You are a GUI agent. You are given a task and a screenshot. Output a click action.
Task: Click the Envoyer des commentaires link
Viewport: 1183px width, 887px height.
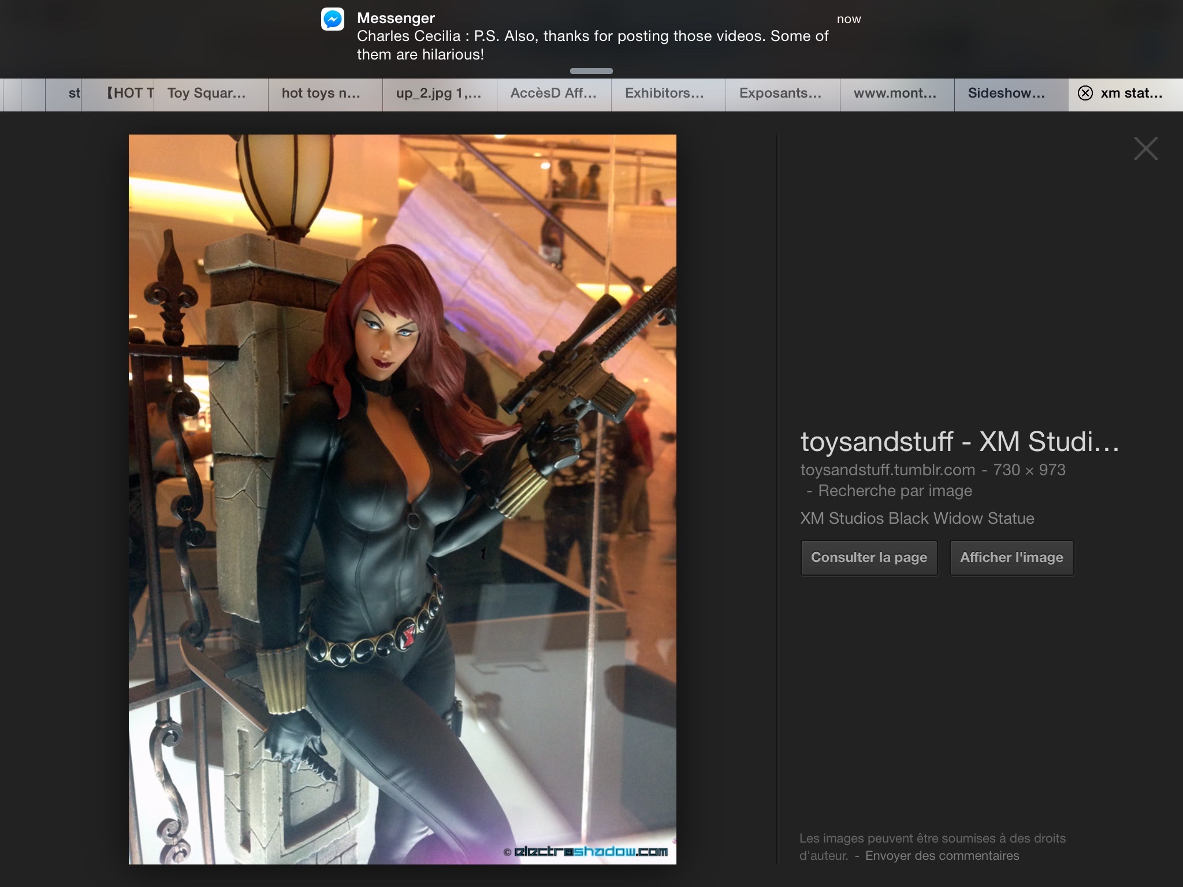(x=942, y=856)
